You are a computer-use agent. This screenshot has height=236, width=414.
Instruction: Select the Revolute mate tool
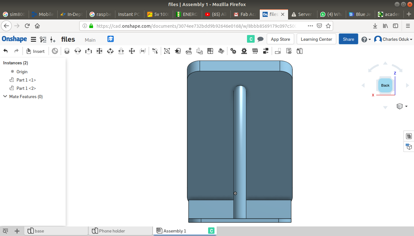tap(78, 51)
